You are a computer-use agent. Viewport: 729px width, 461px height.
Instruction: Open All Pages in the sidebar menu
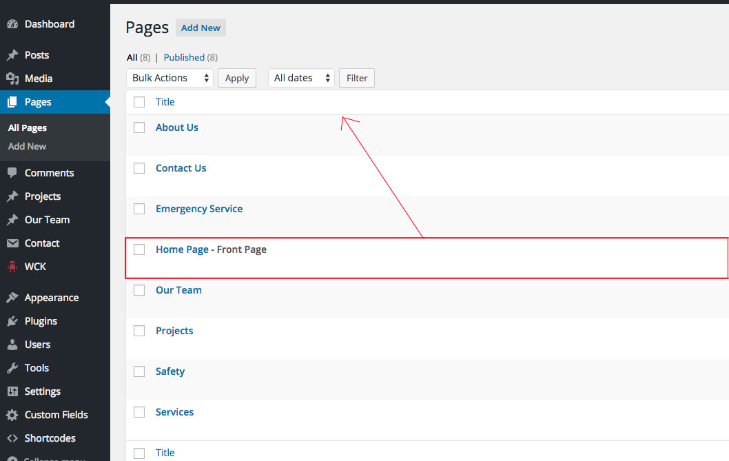click(27, 127)
